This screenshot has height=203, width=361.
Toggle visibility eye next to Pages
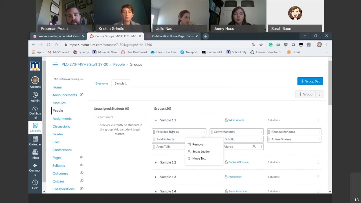tap(82, 157)
